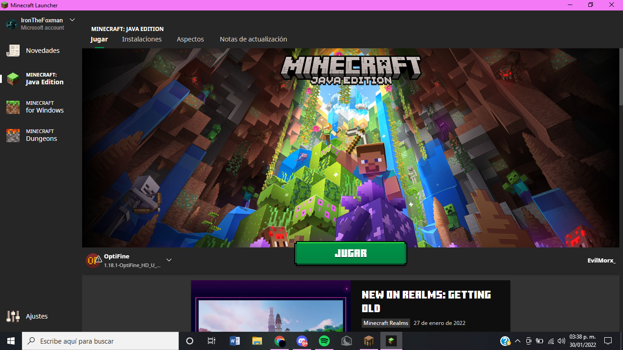Open the Windows notification center

click(x=608, y=341)
